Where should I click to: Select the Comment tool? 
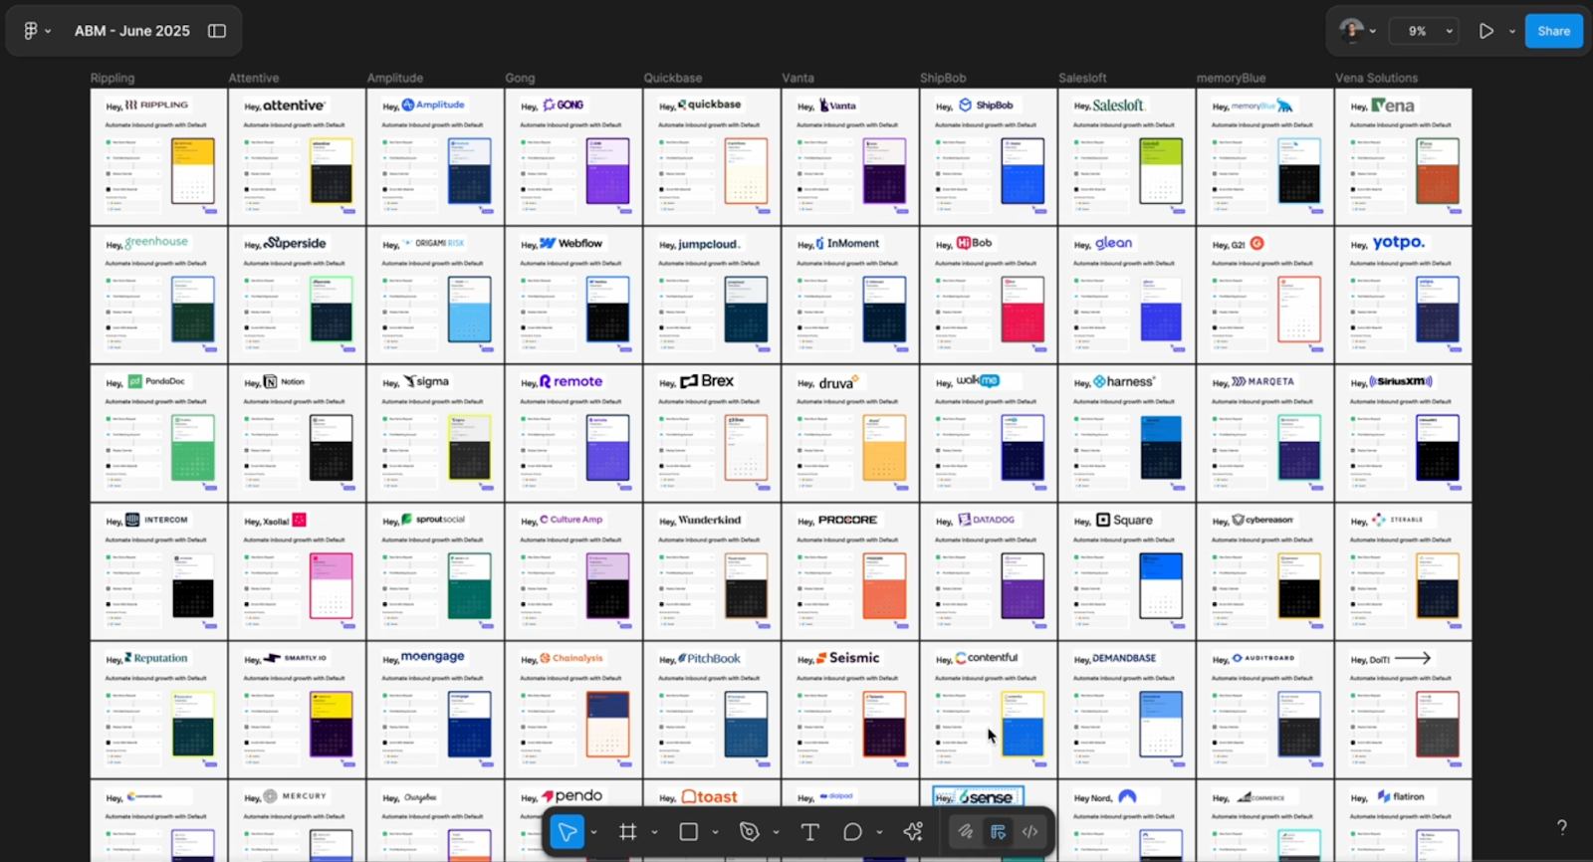click(852, 832)
